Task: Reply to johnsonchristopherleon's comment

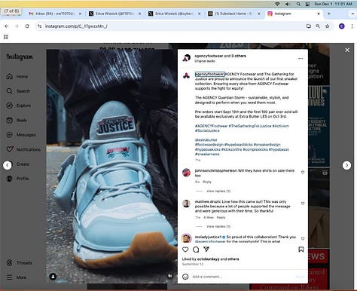Action: point(207,182)
